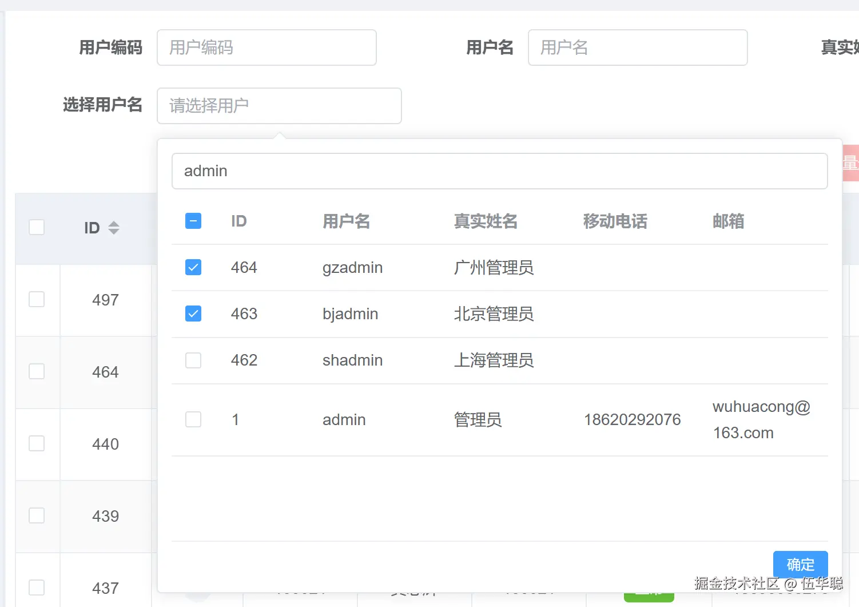Click the phone number 18620292076

[x=632, y=420]
